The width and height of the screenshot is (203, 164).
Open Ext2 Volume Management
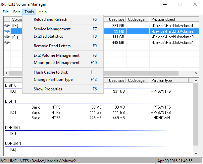63,55
